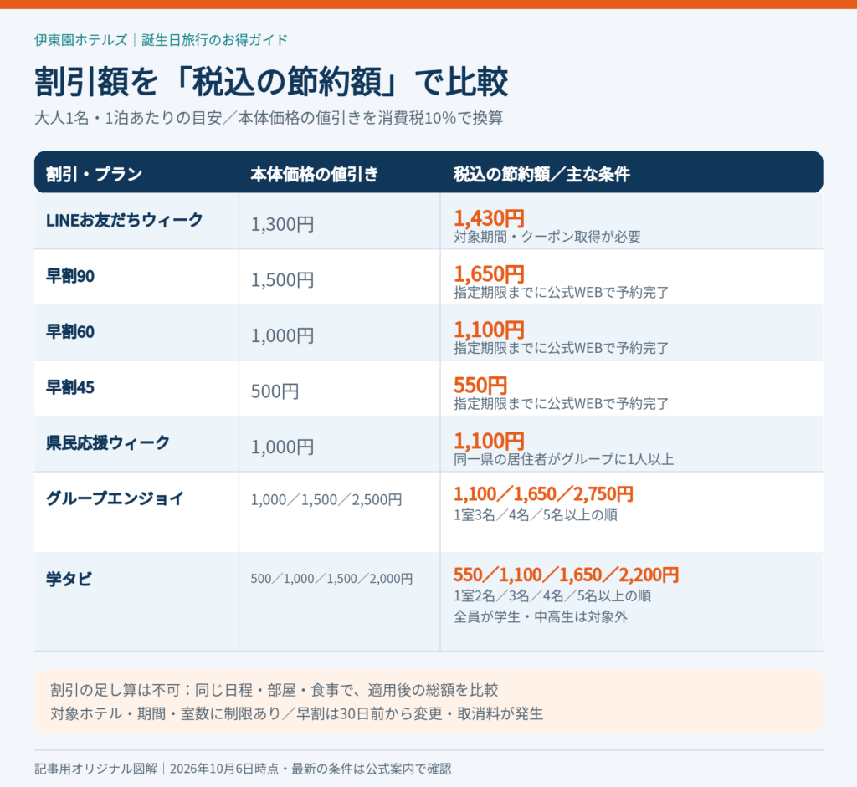Screen dimensions: 857x787
Task: Click the orange 1,650円 value for 早割90
Action: click(x=489, y=273)
